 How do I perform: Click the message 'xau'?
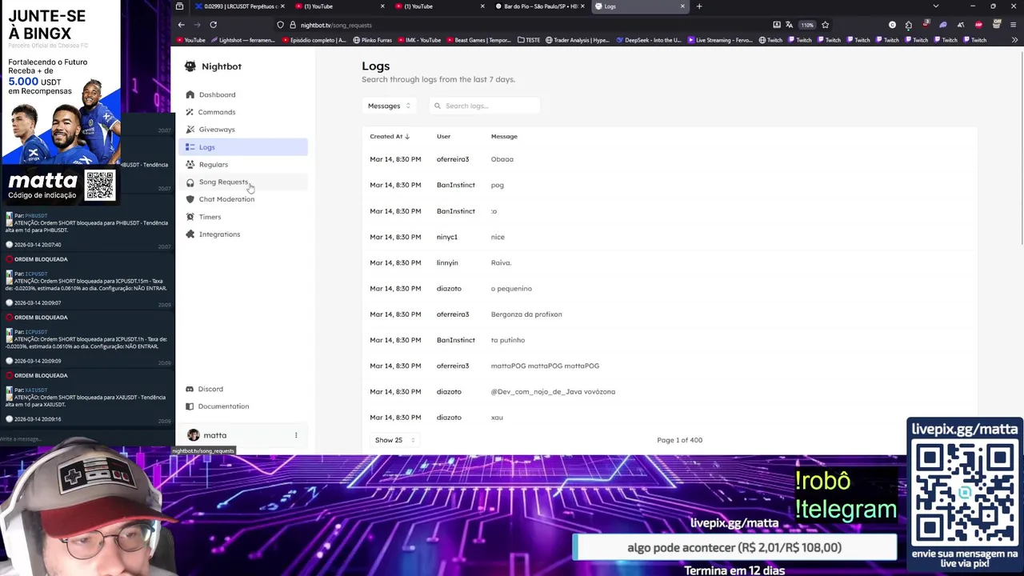tap(497, 418)
